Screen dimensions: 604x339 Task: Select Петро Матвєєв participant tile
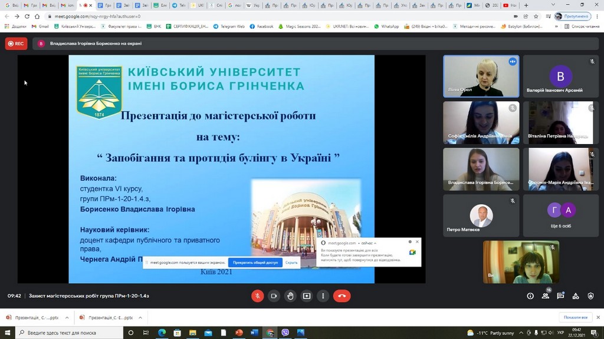tap(481, 216)
